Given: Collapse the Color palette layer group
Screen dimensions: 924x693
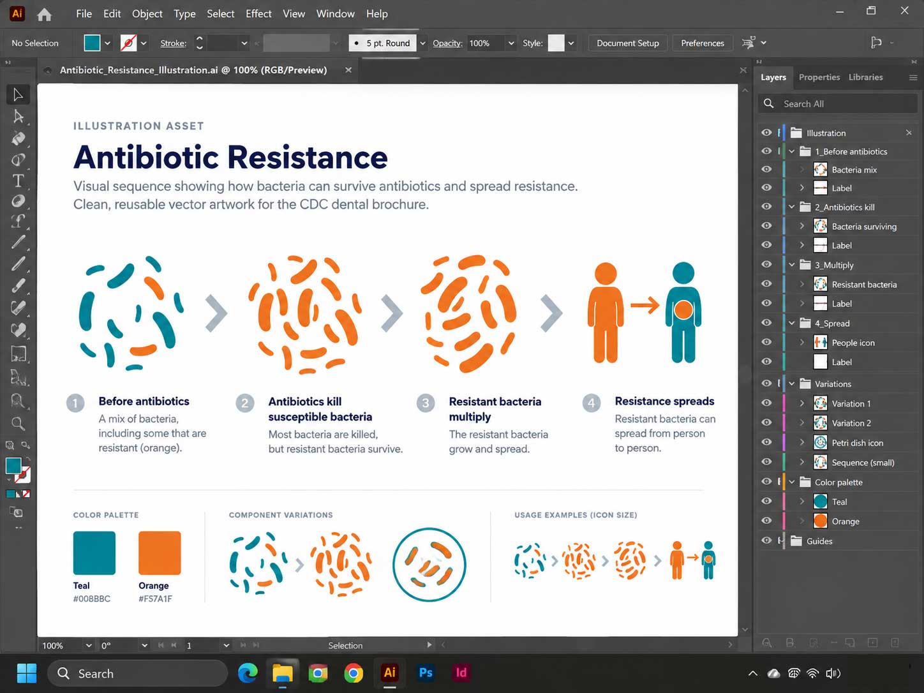Looking at the screenshot, I should click(x=792, y=482).
